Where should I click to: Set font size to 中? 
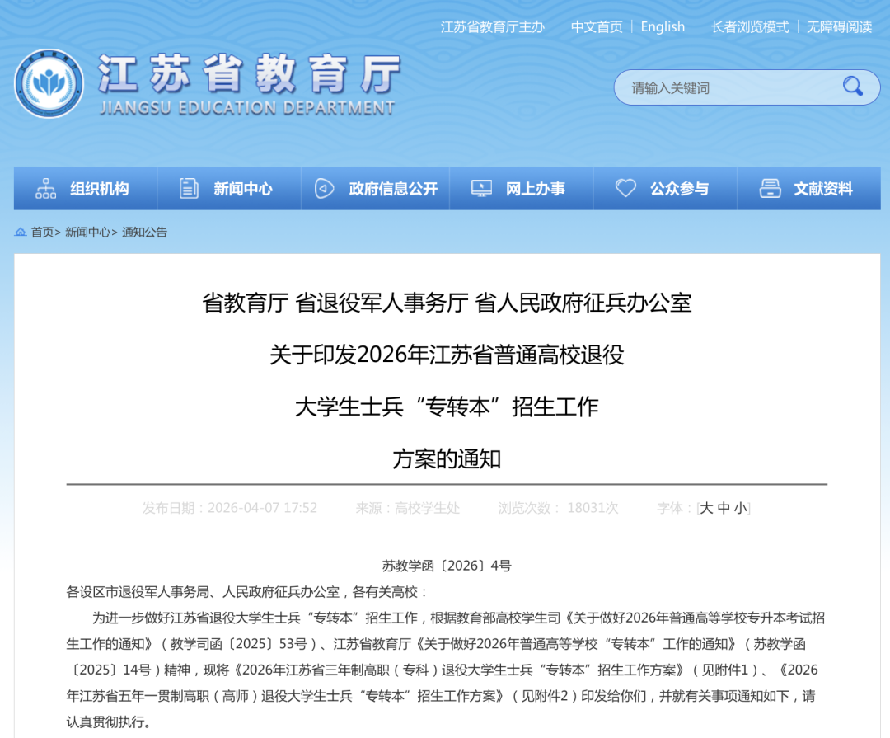point(724,508)
